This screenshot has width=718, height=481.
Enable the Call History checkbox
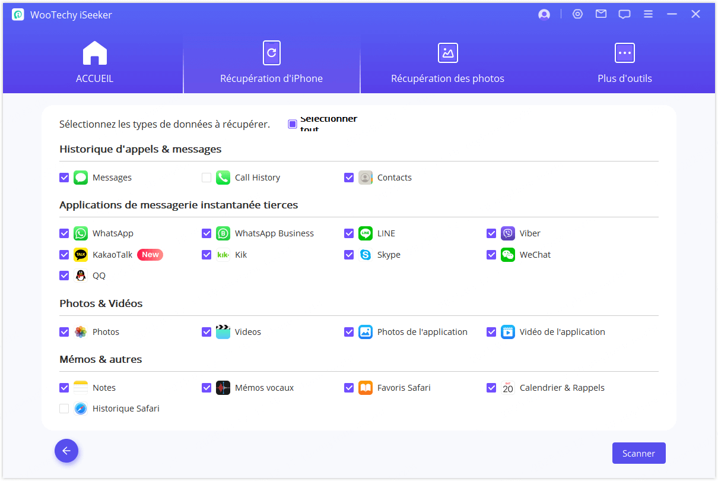pos(206,178)
